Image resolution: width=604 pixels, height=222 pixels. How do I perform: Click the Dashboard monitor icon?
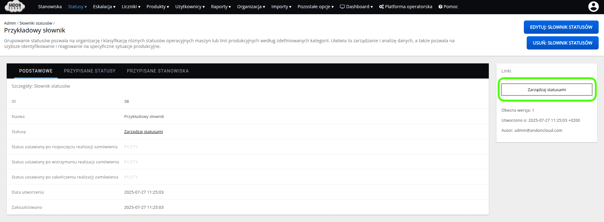pos(342,7)
